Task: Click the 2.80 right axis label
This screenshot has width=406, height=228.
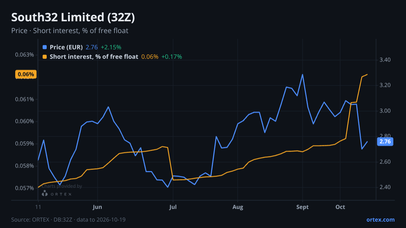Action: (x=385, y=136)
